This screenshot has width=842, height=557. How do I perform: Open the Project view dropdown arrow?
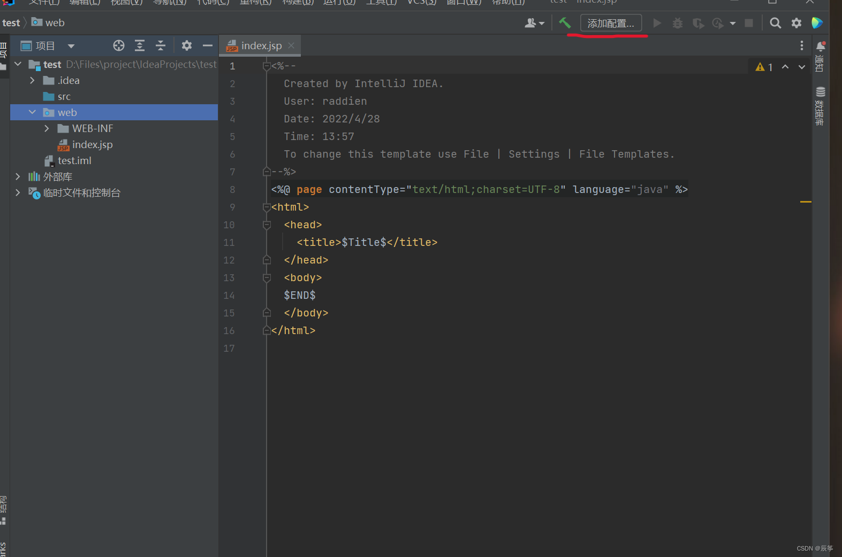point(71,46)
